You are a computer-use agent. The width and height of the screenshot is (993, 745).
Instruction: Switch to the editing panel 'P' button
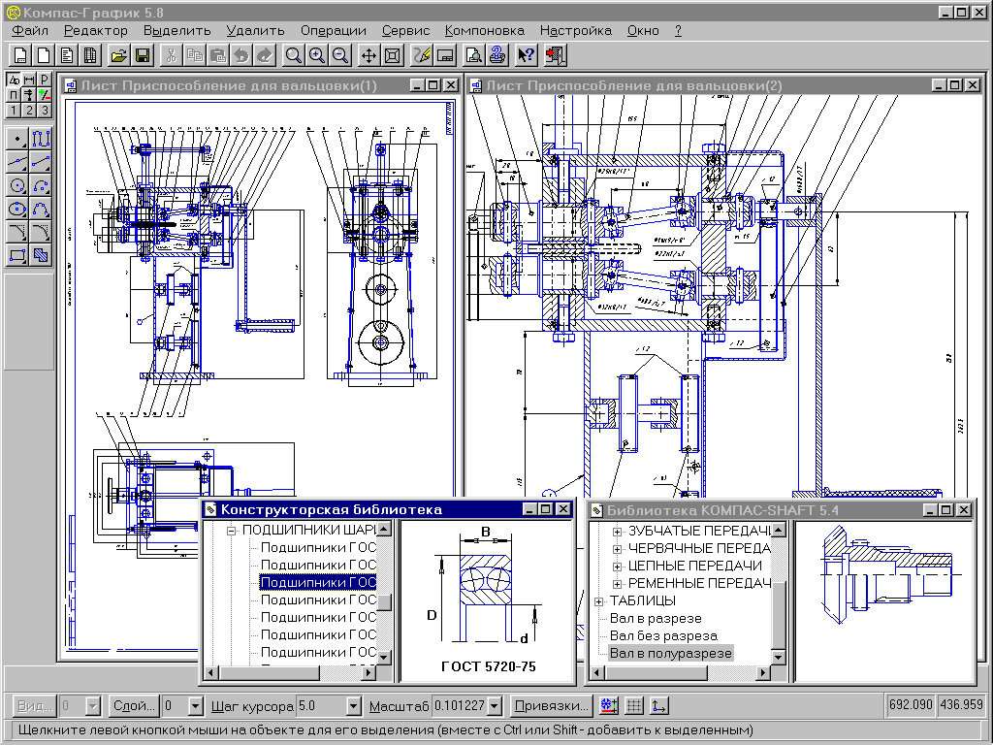[x=44, y=80]
